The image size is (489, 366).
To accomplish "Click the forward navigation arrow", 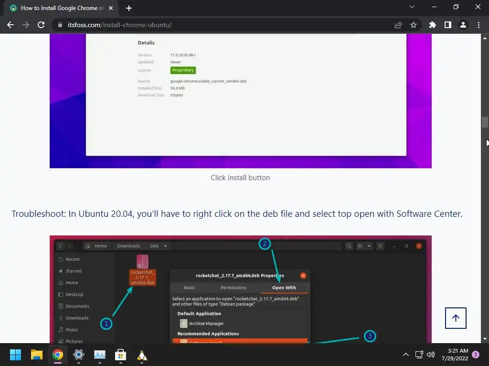I will point(26,25).
